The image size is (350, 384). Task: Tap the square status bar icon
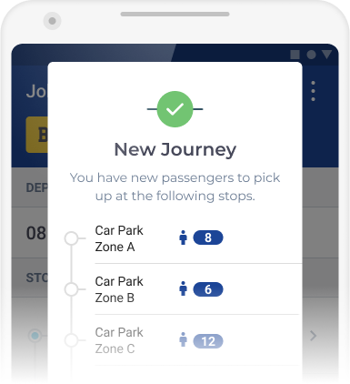click(295, 55)
